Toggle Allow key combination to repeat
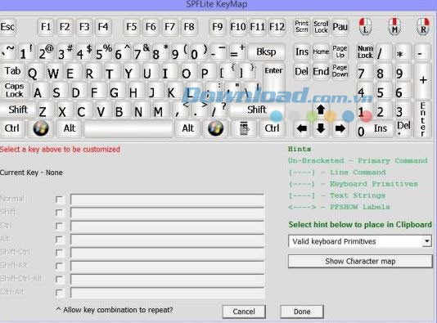Viewport: 437px width, 323px height. point(115,310)
